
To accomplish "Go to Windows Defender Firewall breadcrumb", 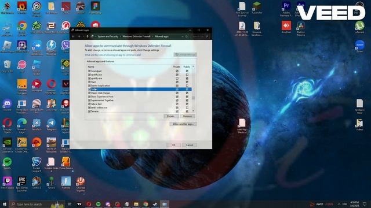I will pos(136,36).
